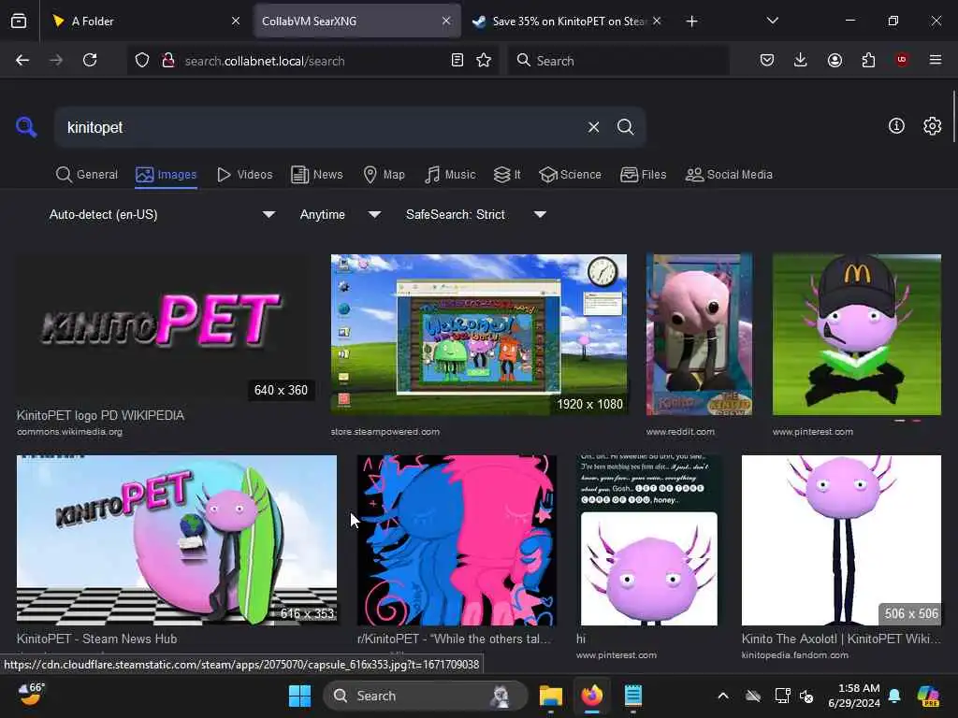Select the News search category
The width and height of the screenshot is (958, 718).
pyautogui.click(x=316, y=175)
